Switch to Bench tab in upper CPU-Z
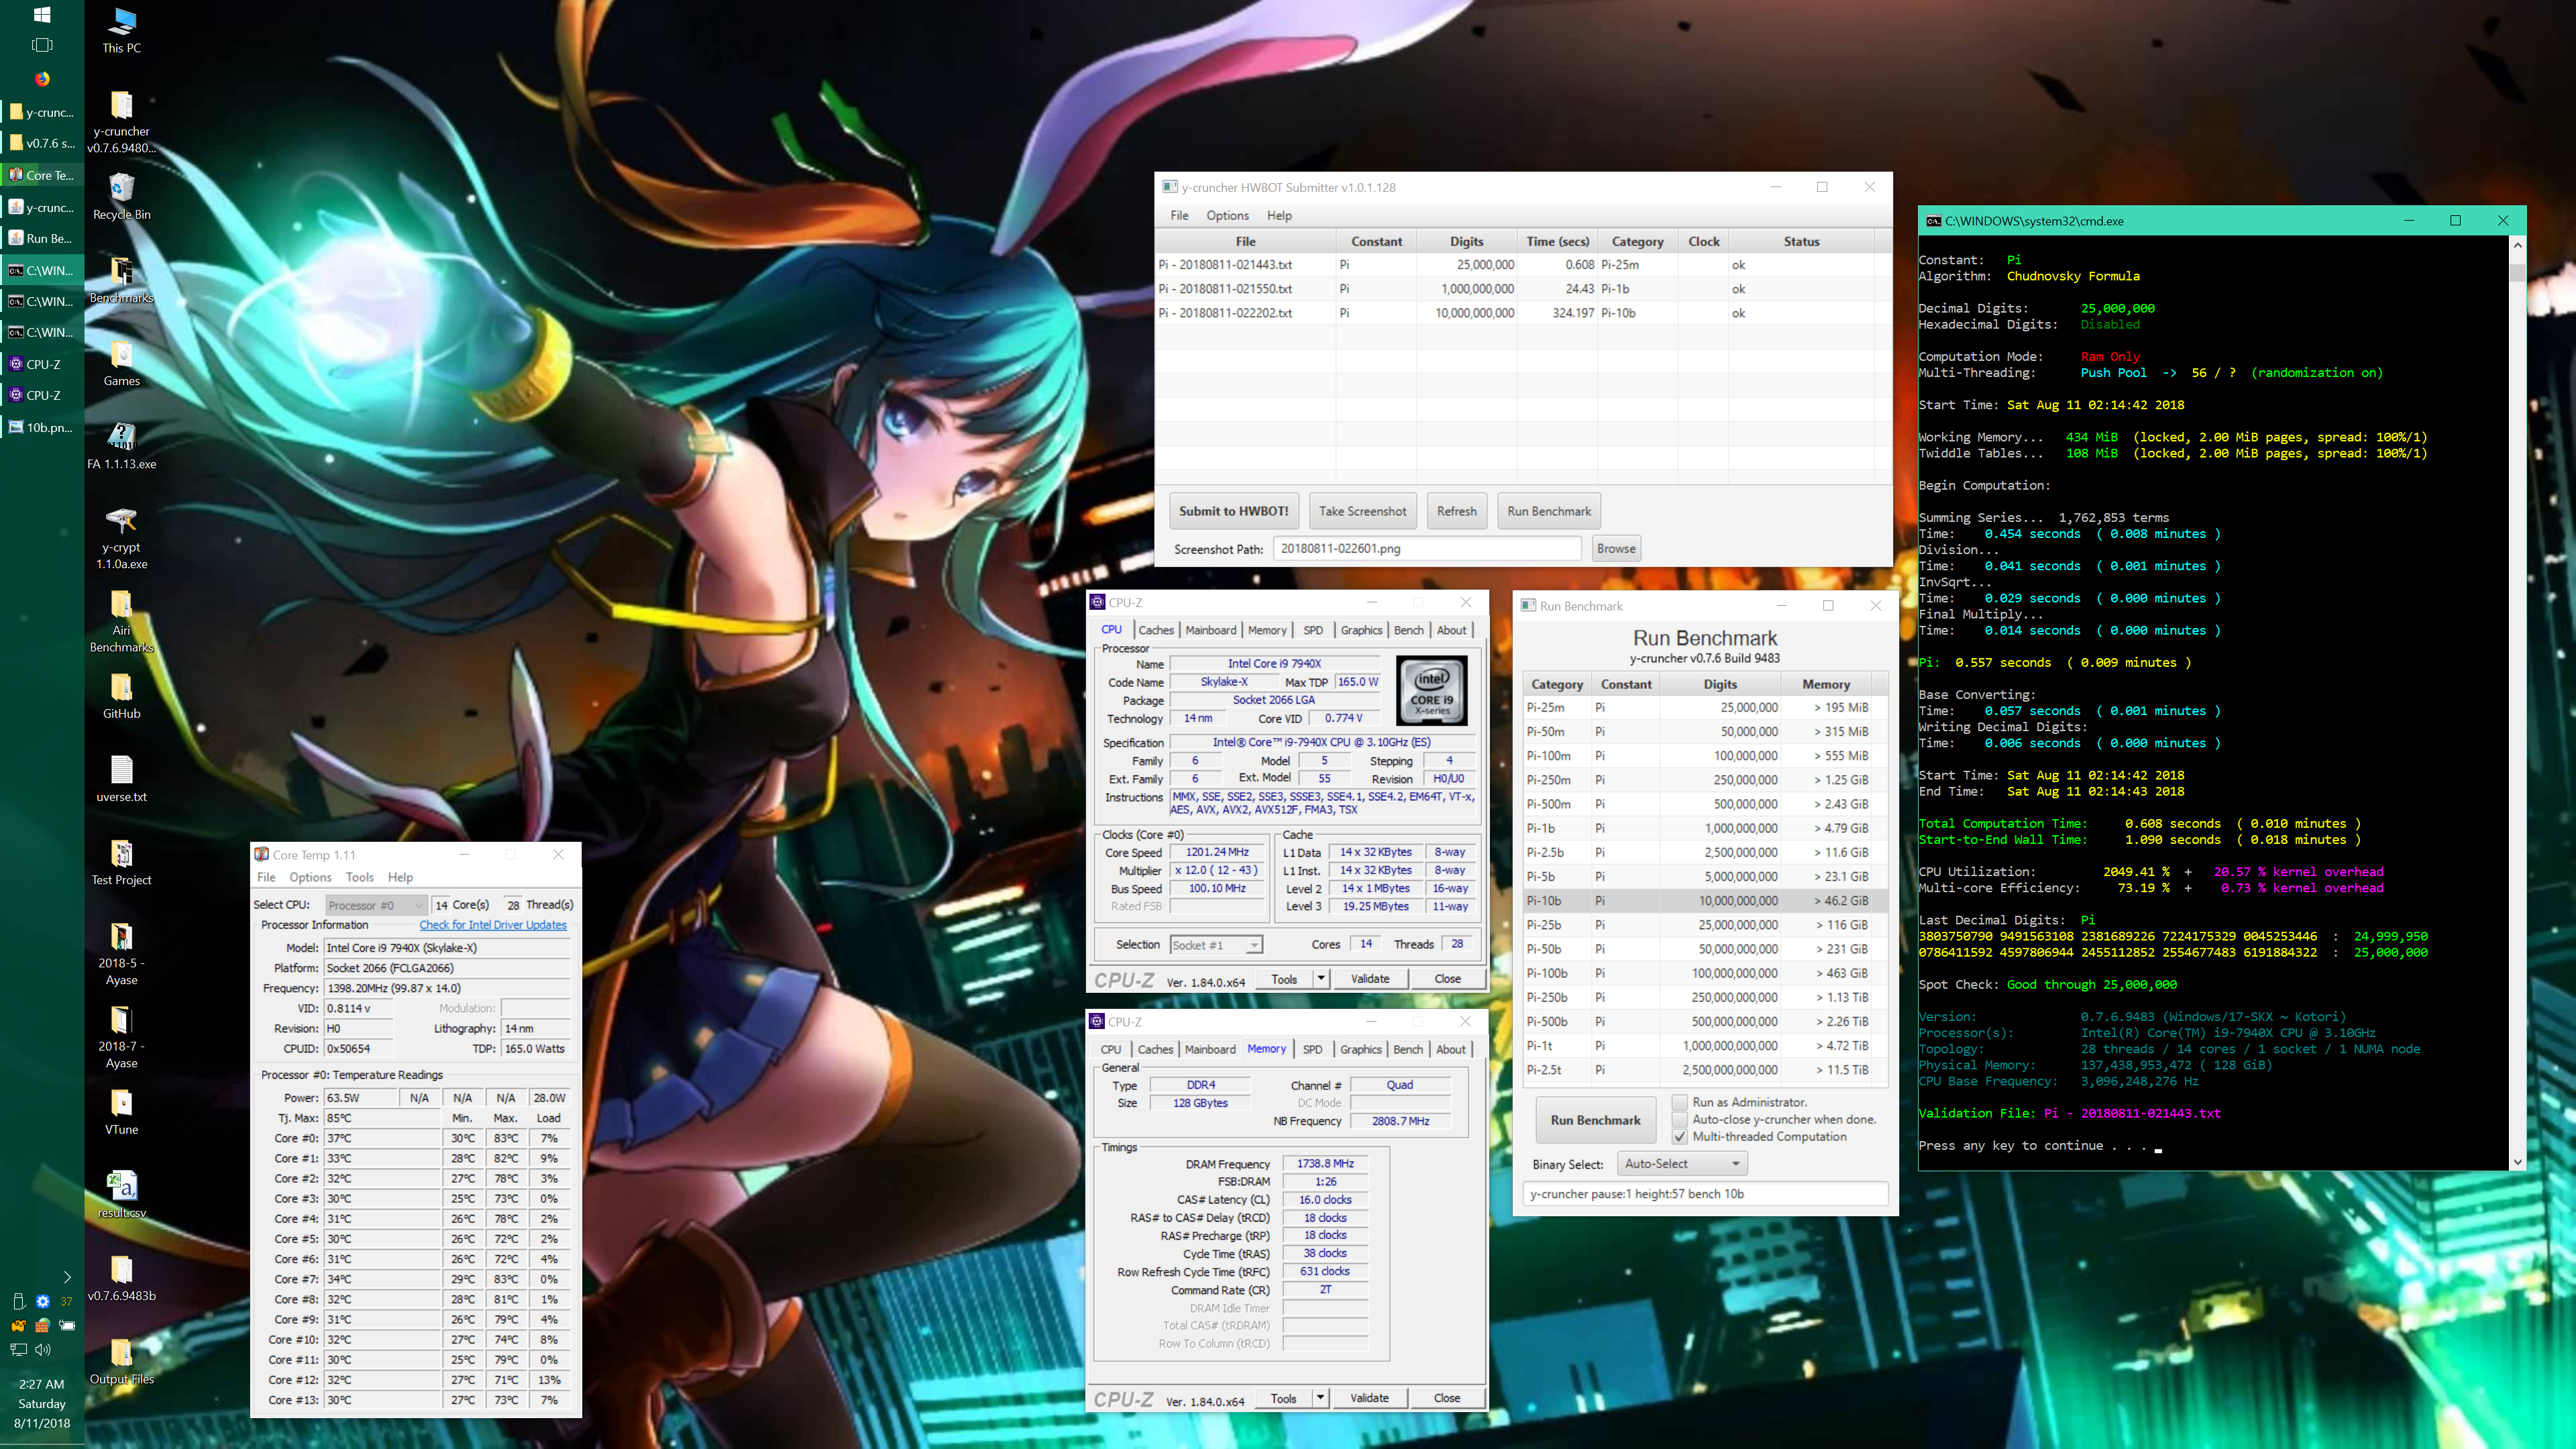Viewport: 2576px width, 1449px height. (x=1408, y=630)
